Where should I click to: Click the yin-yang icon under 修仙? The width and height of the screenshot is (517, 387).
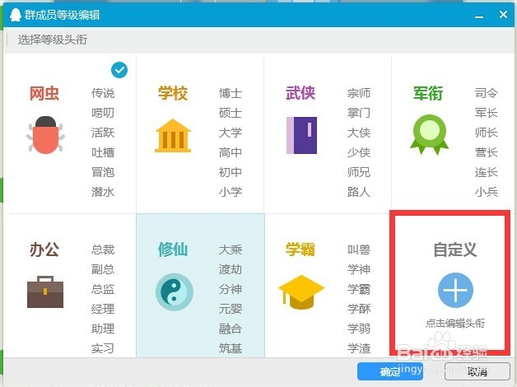[x=174, y=292]
